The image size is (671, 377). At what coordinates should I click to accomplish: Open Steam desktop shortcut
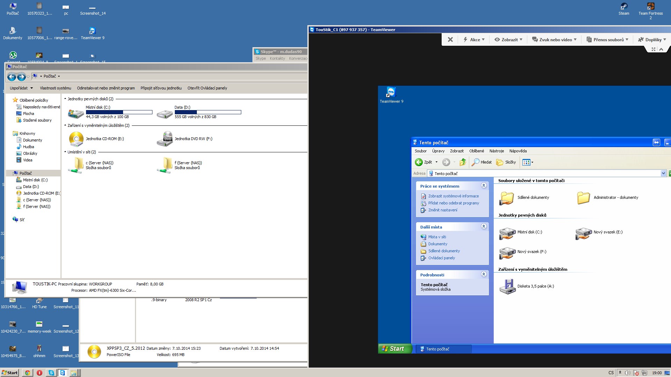point(623,7)
